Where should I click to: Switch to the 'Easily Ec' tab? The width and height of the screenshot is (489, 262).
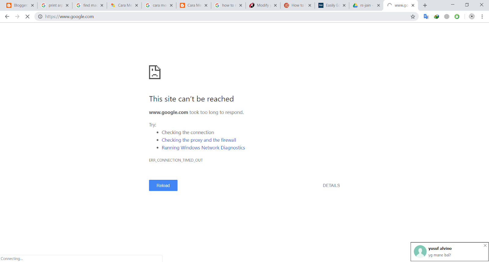(x=332, y=5)
